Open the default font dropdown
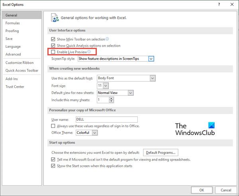 click(153, 78)
